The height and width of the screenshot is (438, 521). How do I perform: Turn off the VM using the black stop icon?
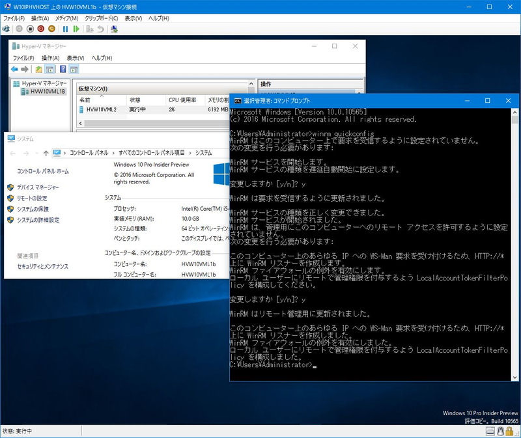(x=30, y=29)
